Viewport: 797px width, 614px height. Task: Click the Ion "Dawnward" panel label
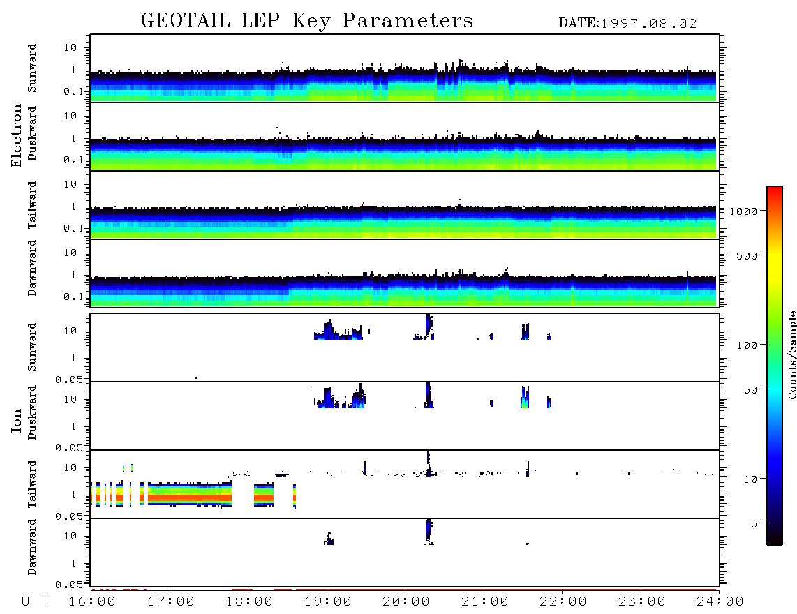pos(32,547)
